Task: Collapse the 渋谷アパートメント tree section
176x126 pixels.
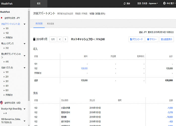Action: [x=25, y=24]
